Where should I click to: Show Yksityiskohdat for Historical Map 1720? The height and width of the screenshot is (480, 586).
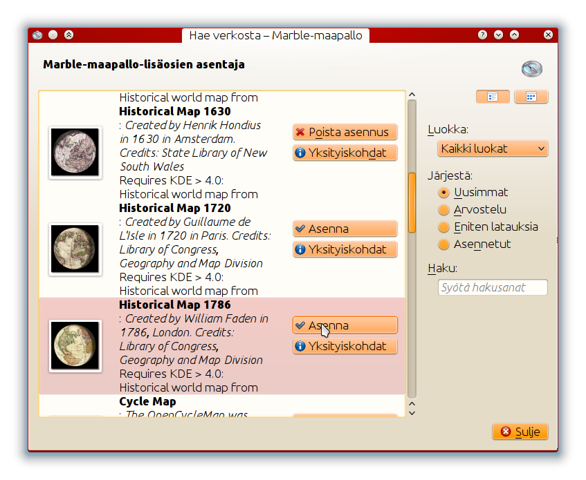point(345,249)
